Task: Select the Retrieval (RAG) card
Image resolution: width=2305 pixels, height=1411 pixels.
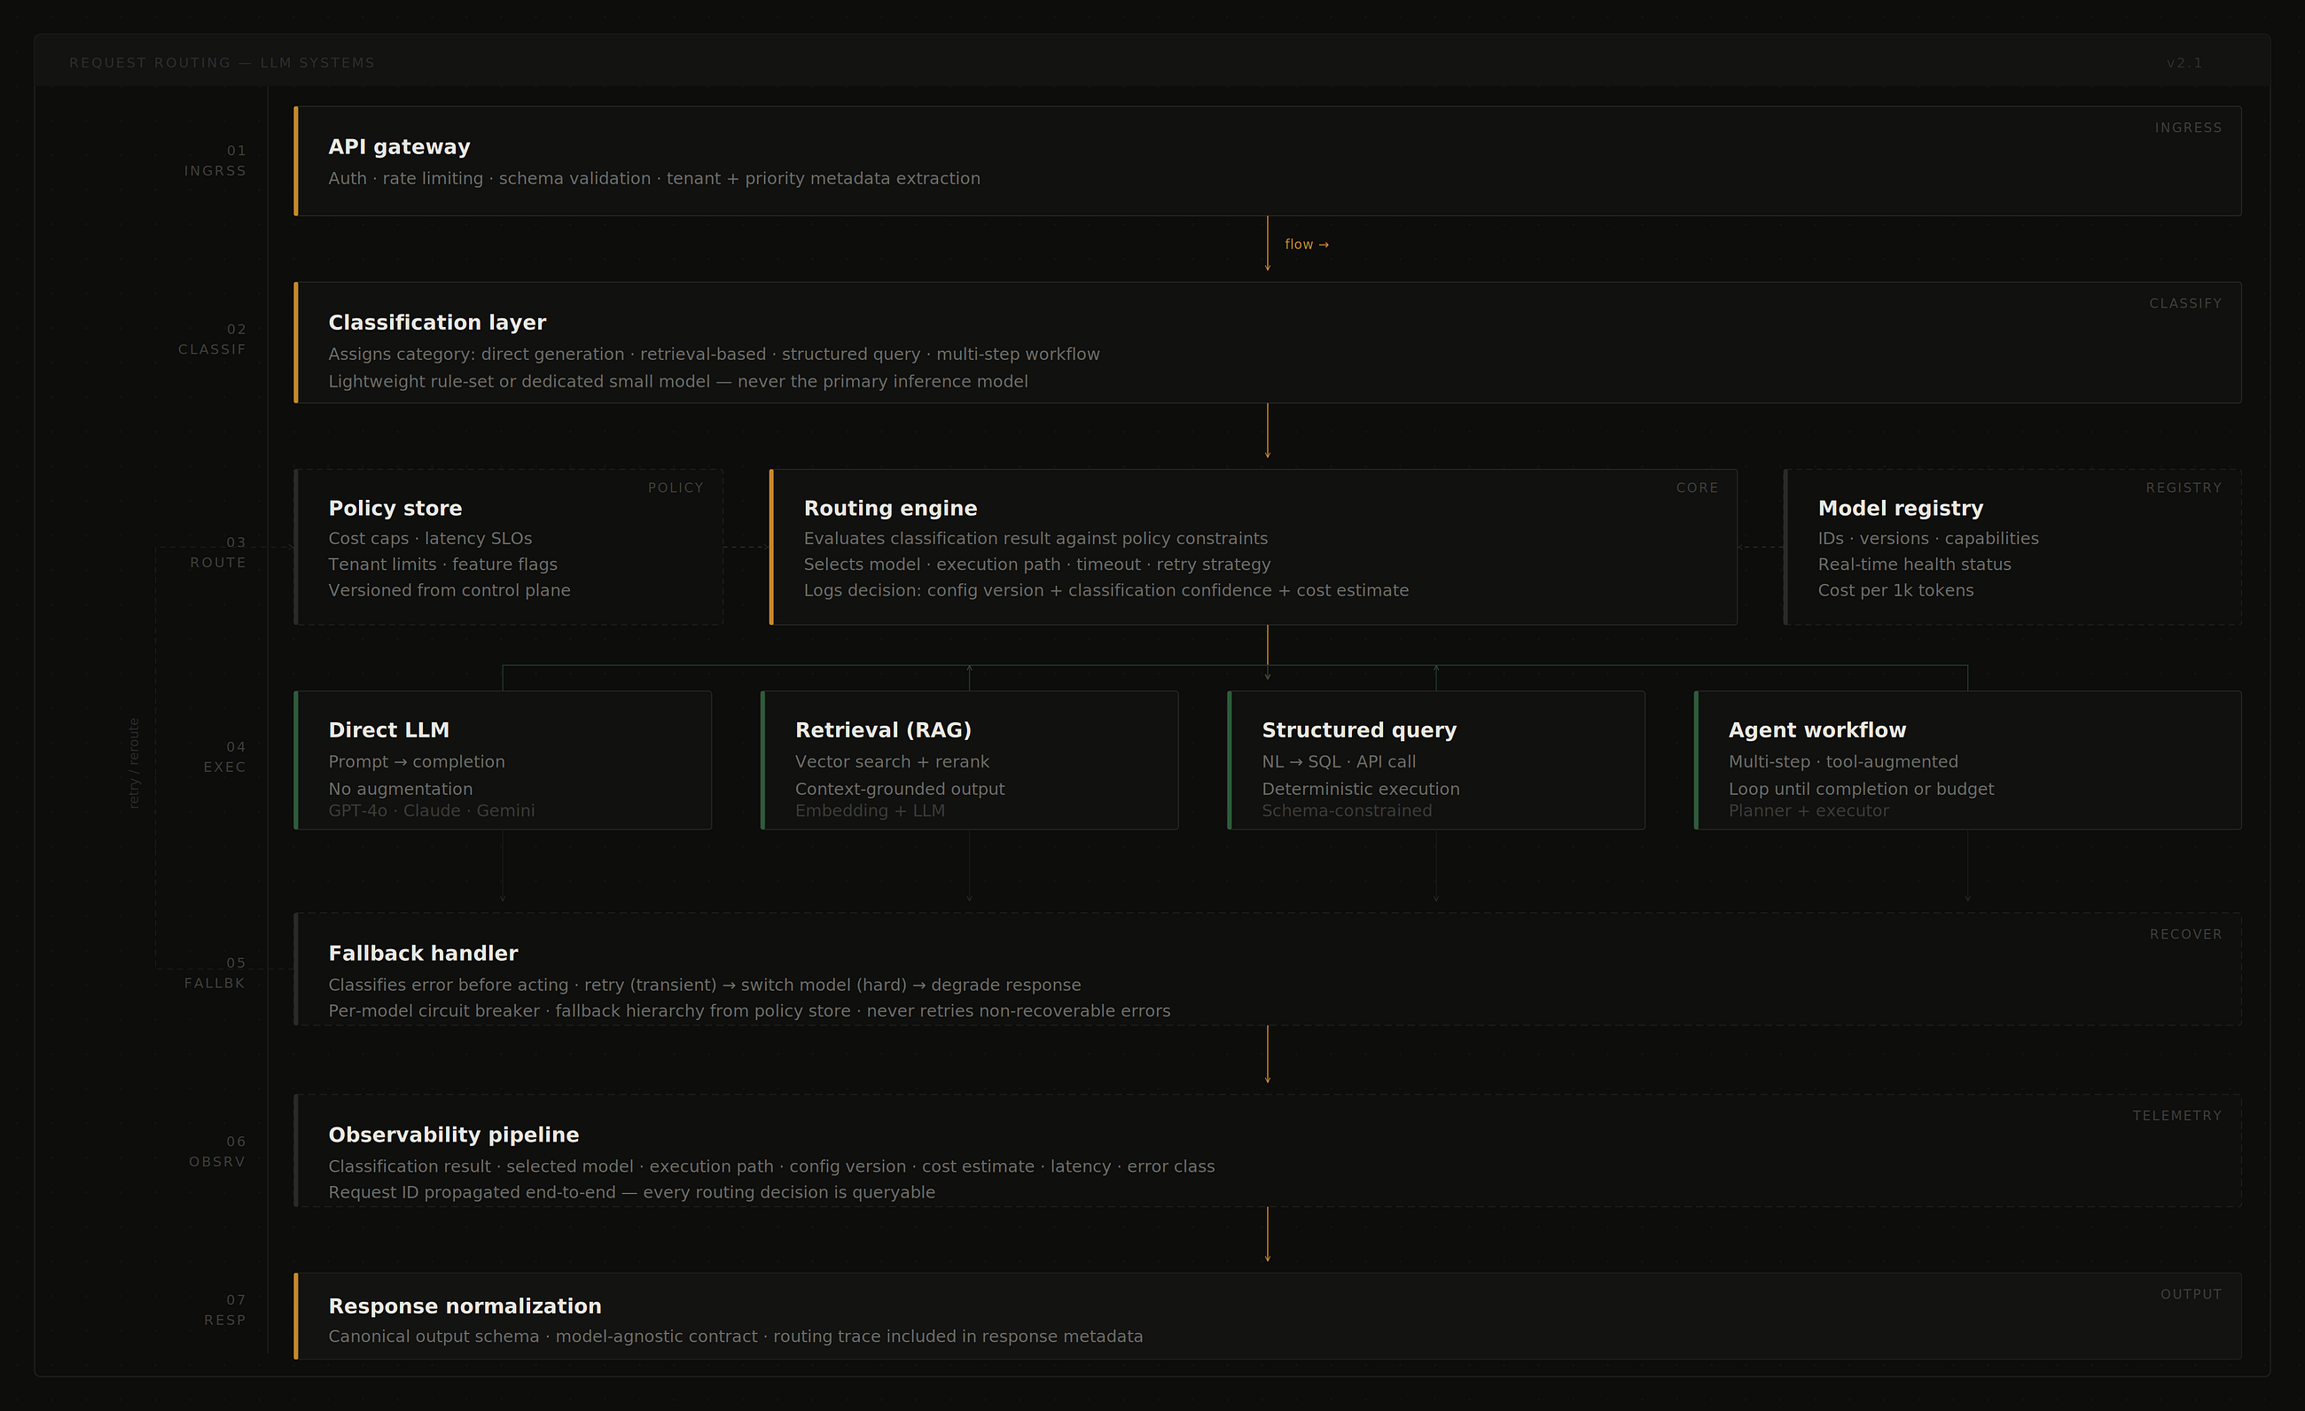Action: coord(969,760)
